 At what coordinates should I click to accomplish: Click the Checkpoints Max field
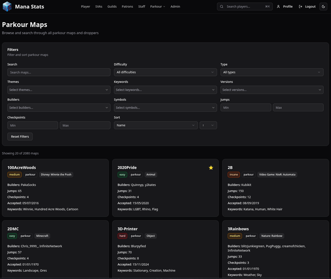coord(85,125)
